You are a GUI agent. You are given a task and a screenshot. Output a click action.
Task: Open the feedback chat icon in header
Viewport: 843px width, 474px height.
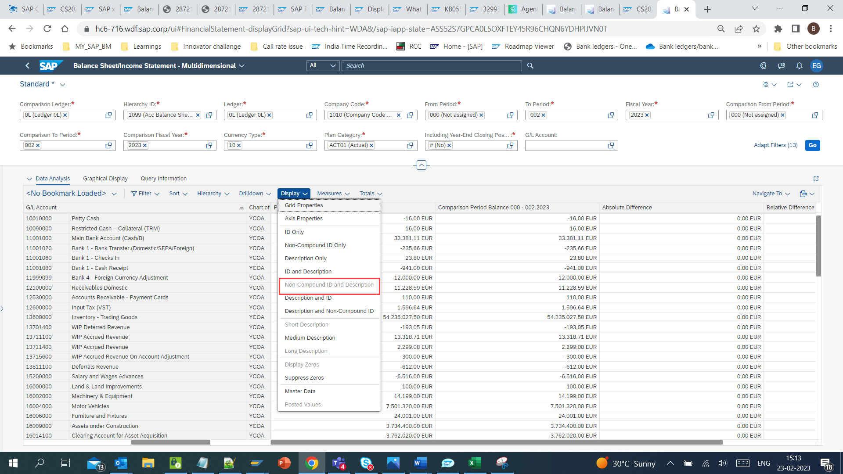pos(781,66)
